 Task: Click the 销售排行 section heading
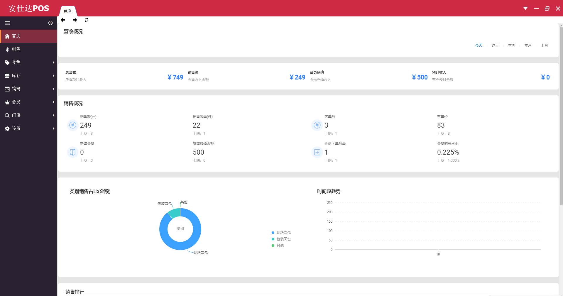(x=75, y=292)
